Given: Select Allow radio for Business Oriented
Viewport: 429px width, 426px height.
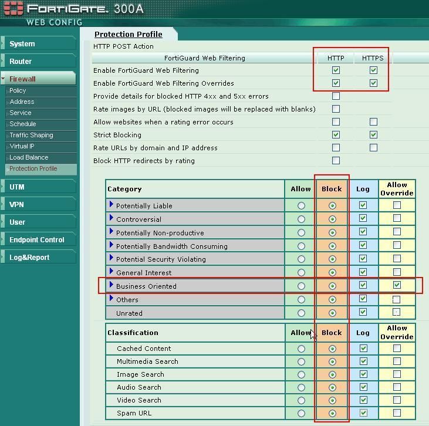Looking at the screenshot, I should [301, 286].
